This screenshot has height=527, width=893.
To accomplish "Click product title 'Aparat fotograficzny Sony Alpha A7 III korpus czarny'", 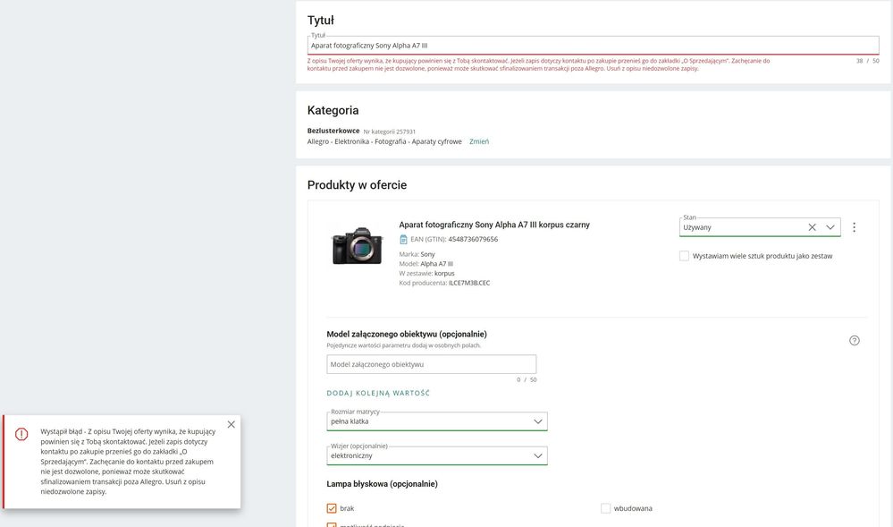I will (494, 225).
